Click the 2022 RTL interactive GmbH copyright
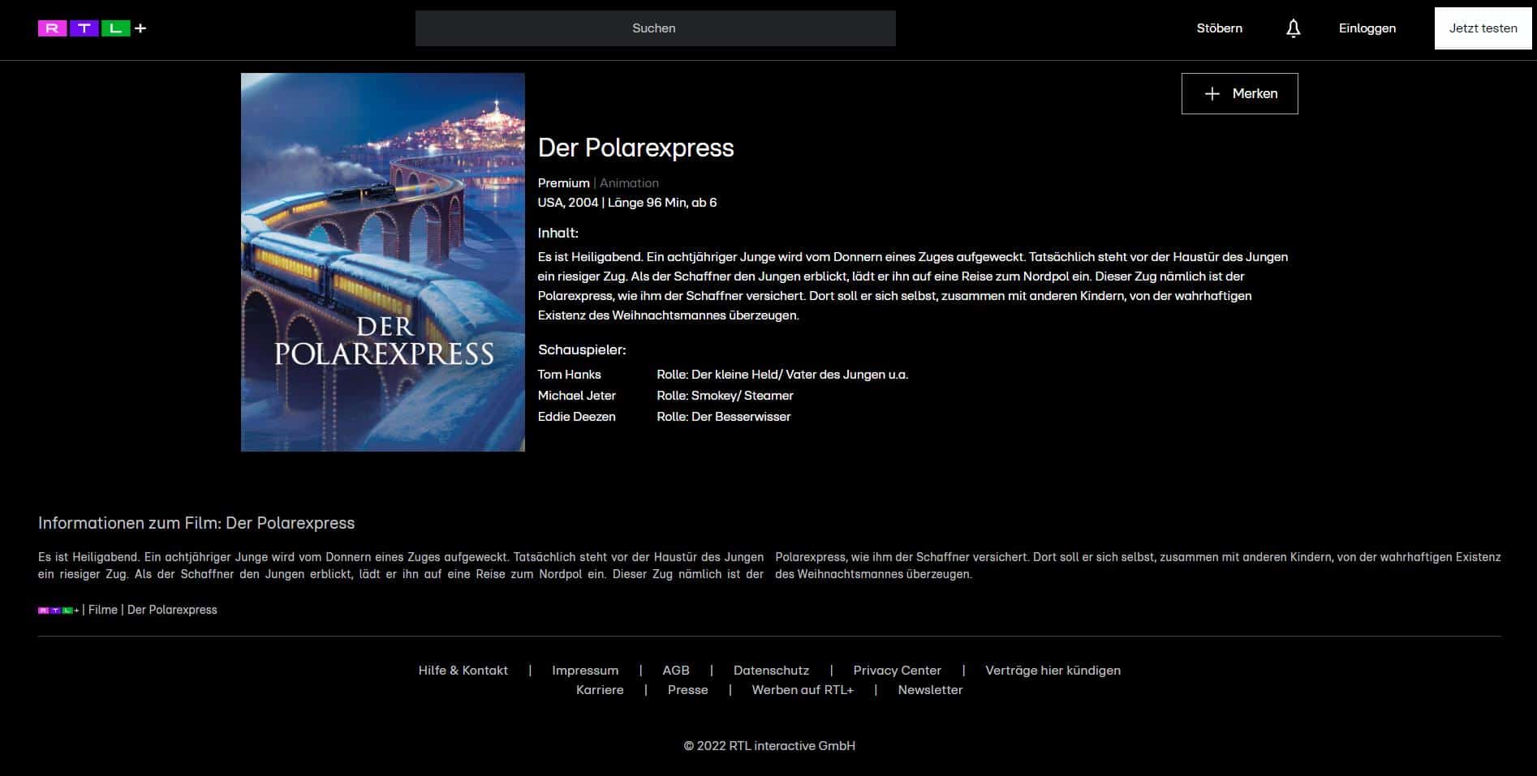The image size is (1537, 776). (769, 746)
